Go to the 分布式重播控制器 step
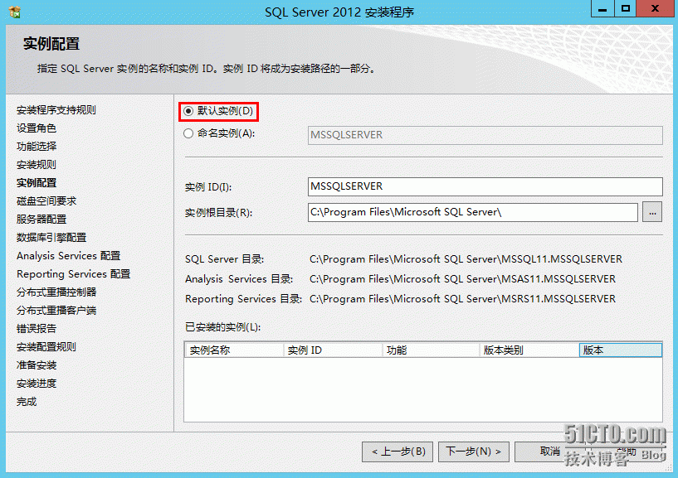The image size is (678, 478). click(56, 292)
